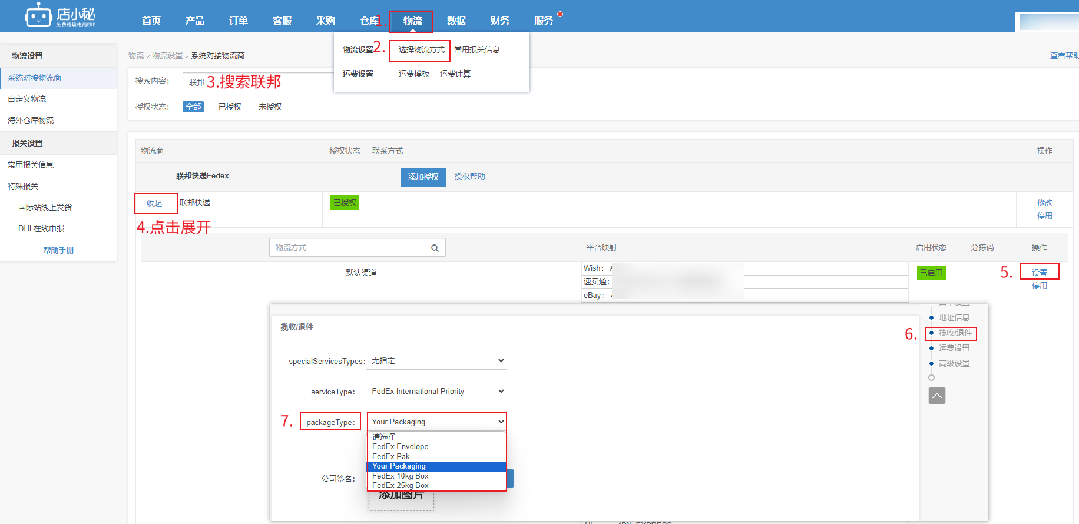Click the 店小秘 robot logo
The height and width of the screenshot is (524, 1079).
60,16
